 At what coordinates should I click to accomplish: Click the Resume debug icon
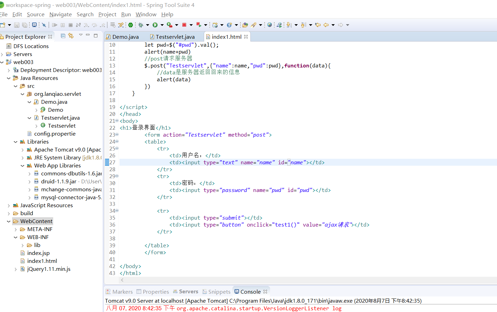coord(55,25)
